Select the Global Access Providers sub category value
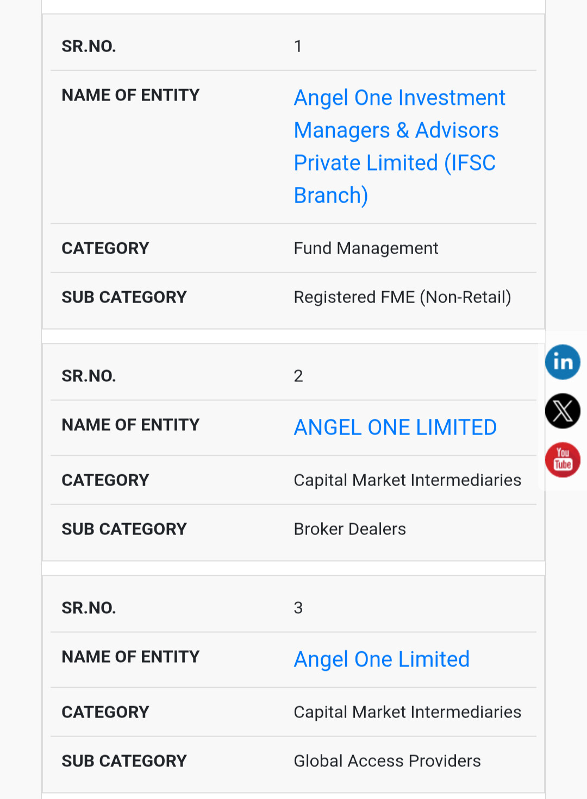Viewport: 587px width, 799px height. click(x=387, y=761)
